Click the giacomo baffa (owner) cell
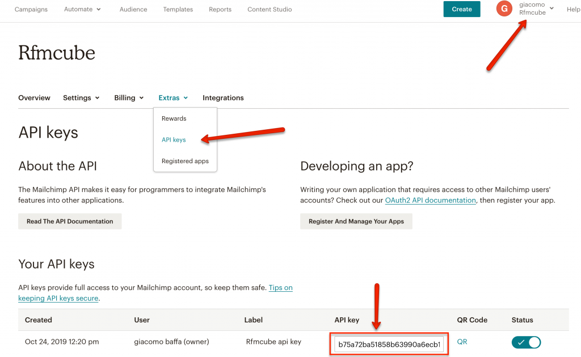Image resolution: width=581 pixels, height=357 pixels. [x=171, y=342]
